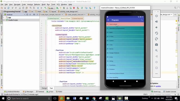Click the Synchronize toolbar icon

click(x=8, y=8)
